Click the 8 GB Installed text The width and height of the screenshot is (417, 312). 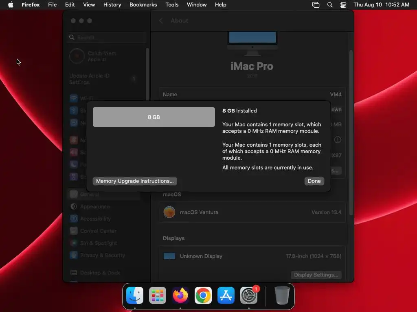239,110
